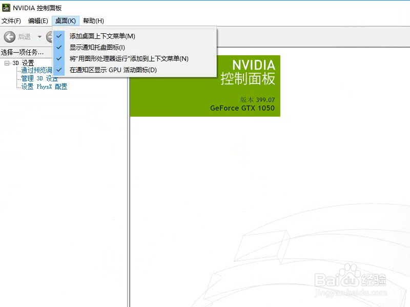This screenshot has height=307, width=410.
Task: Open 设置 PhysX 配置 link
Action: pyautogui.click(x=44, y=86)
